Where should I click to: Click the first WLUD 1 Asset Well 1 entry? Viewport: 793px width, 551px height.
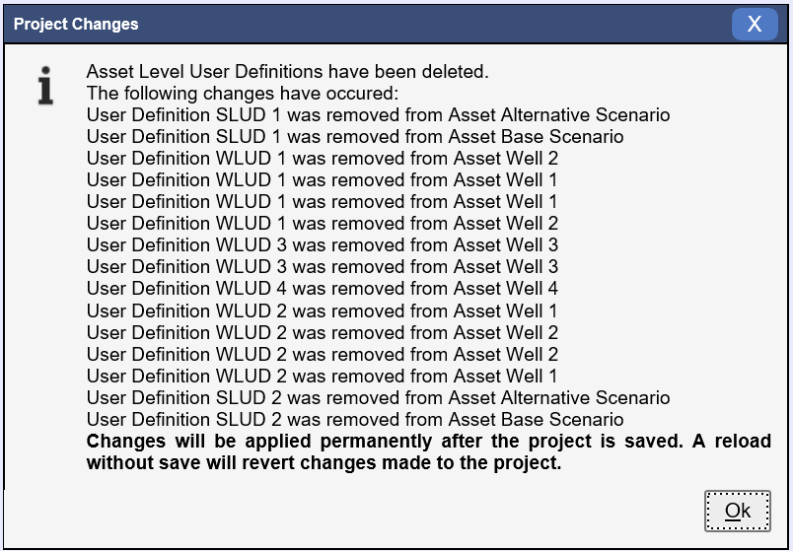click(x=322, y=180)
